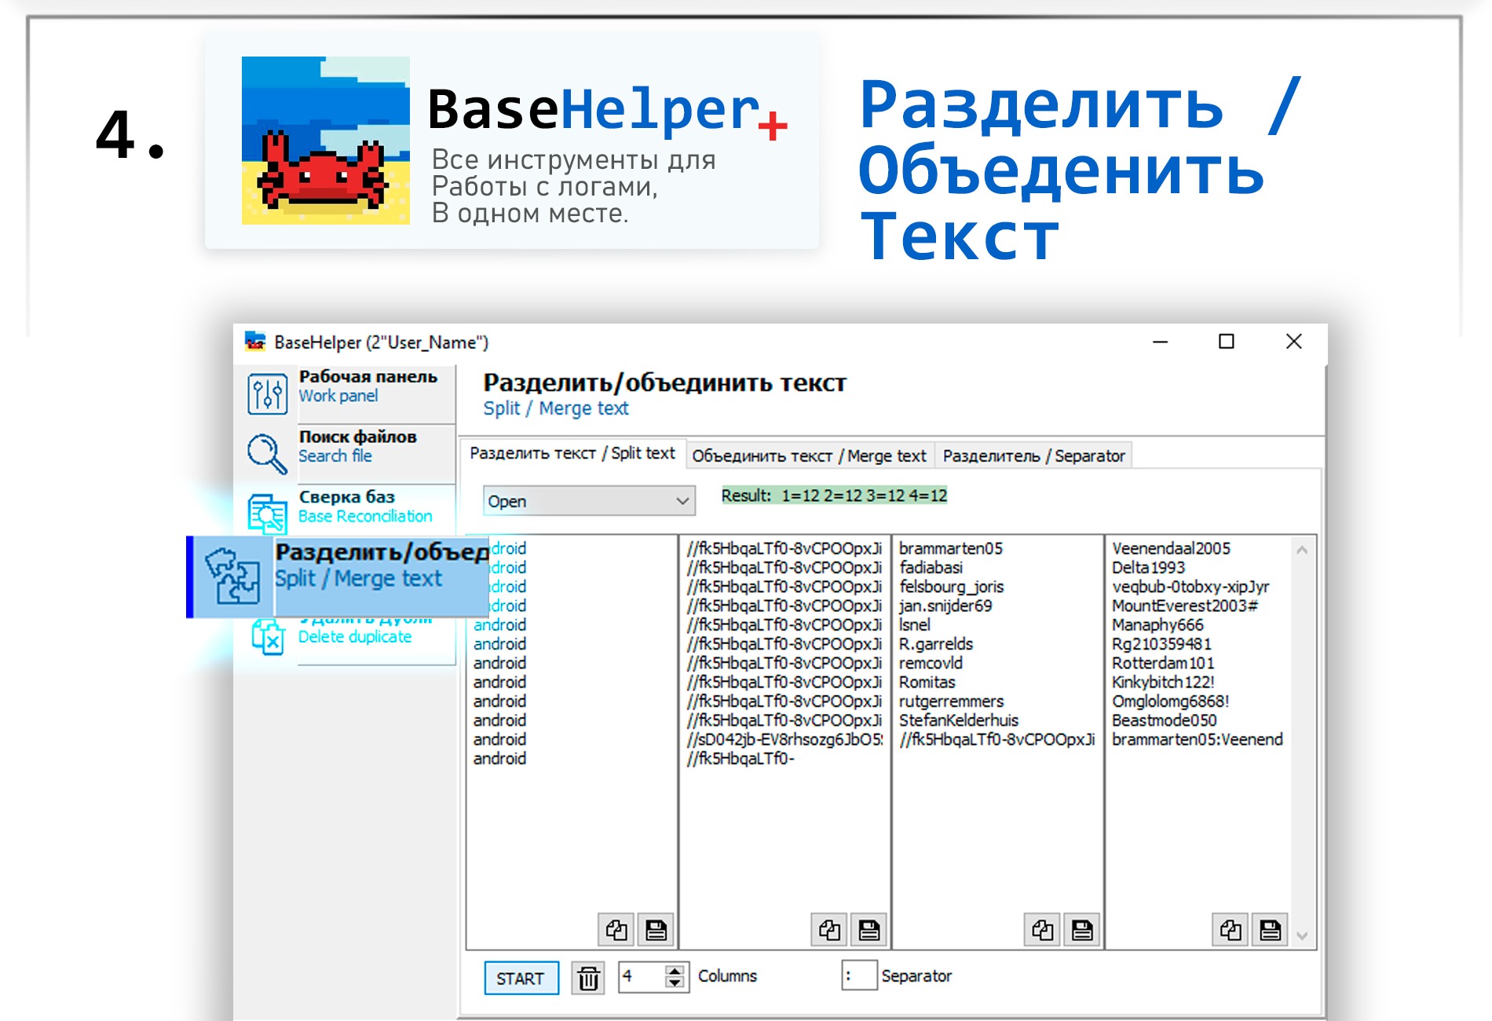This screenshot has height=1021, width=1492.
Task: Copy the android column contents
Action: click(616, 931)
